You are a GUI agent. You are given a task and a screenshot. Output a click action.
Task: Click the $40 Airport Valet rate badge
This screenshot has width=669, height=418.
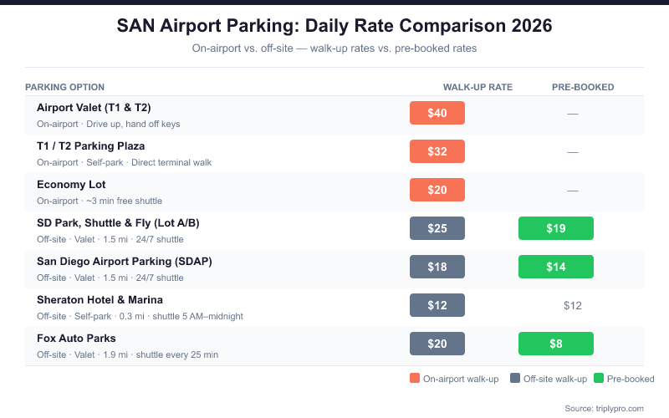pos(437,113)
